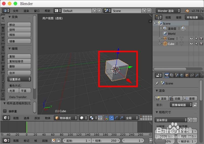Image resolution: width=204 pixels, height=144 pixels.
Task: Browse screen layouts icon next to Default
Action: 58,11
